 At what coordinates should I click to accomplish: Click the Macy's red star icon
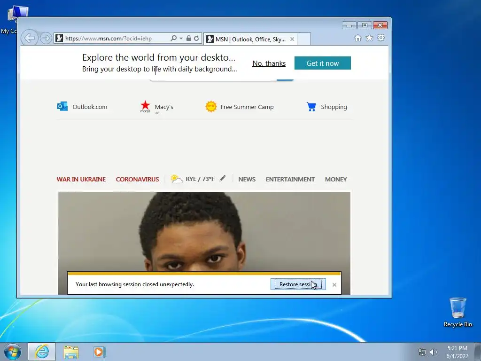click(x=145, y=106)
